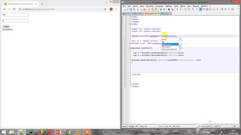Collapse the function ourevent fold marker
Viewport: 241px width, 135px height.
(130, 48)
